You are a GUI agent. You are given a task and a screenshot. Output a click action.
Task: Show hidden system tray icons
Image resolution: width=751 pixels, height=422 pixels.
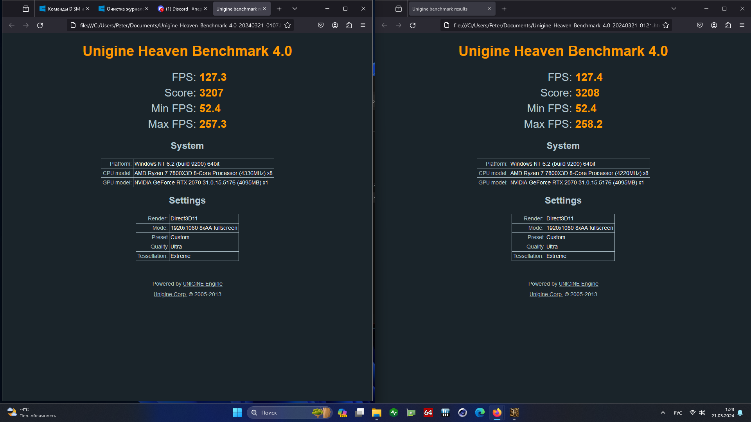[663, 413]
